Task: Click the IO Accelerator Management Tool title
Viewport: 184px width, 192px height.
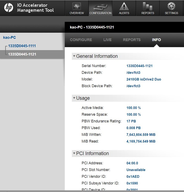Action: click(35, 8)
